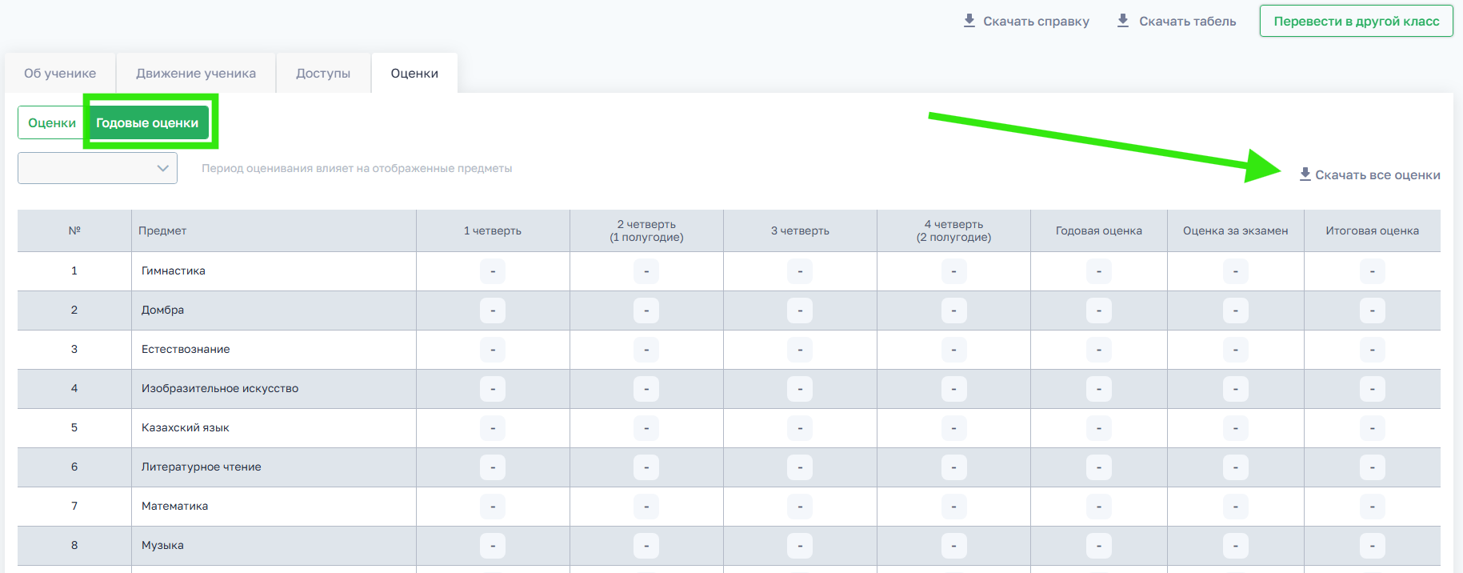The width and height of the screenshot is (1463, 573).
Task: Click download icon beside Скачать все оценки
Action: [1305, 174]
